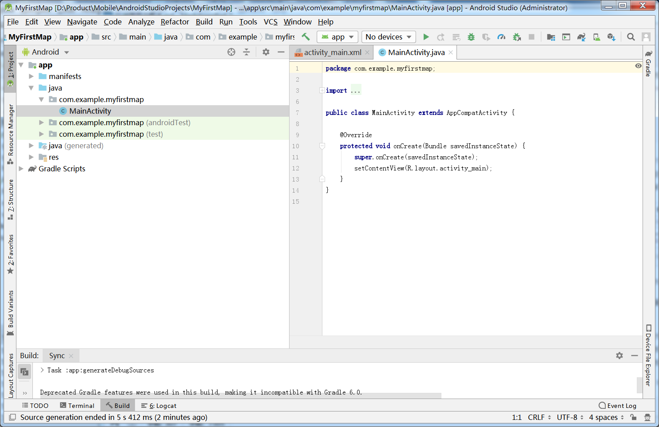Click Collapse All icon in Project panel
The width and height of the screenshot is (659, 427).
tap(246, 52)
